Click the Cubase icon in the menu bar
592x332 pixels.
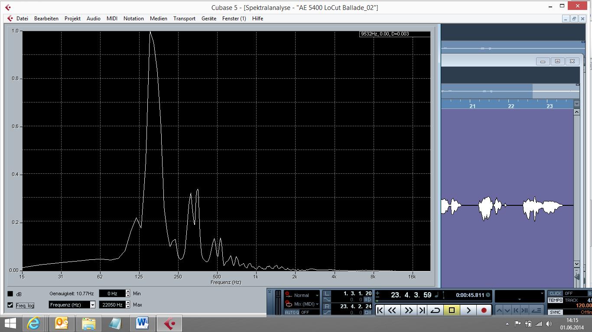[10, 19]
